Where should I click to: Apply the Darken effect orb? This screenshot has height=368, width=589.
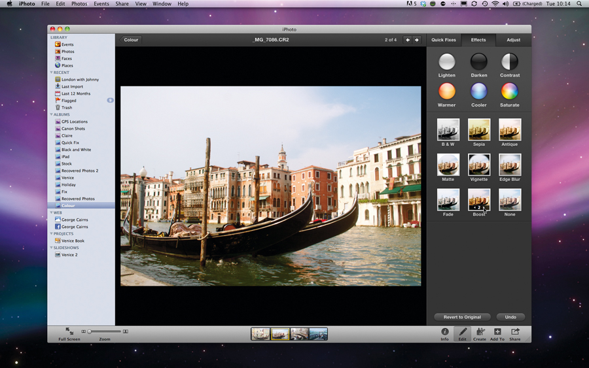coord(479,61)
